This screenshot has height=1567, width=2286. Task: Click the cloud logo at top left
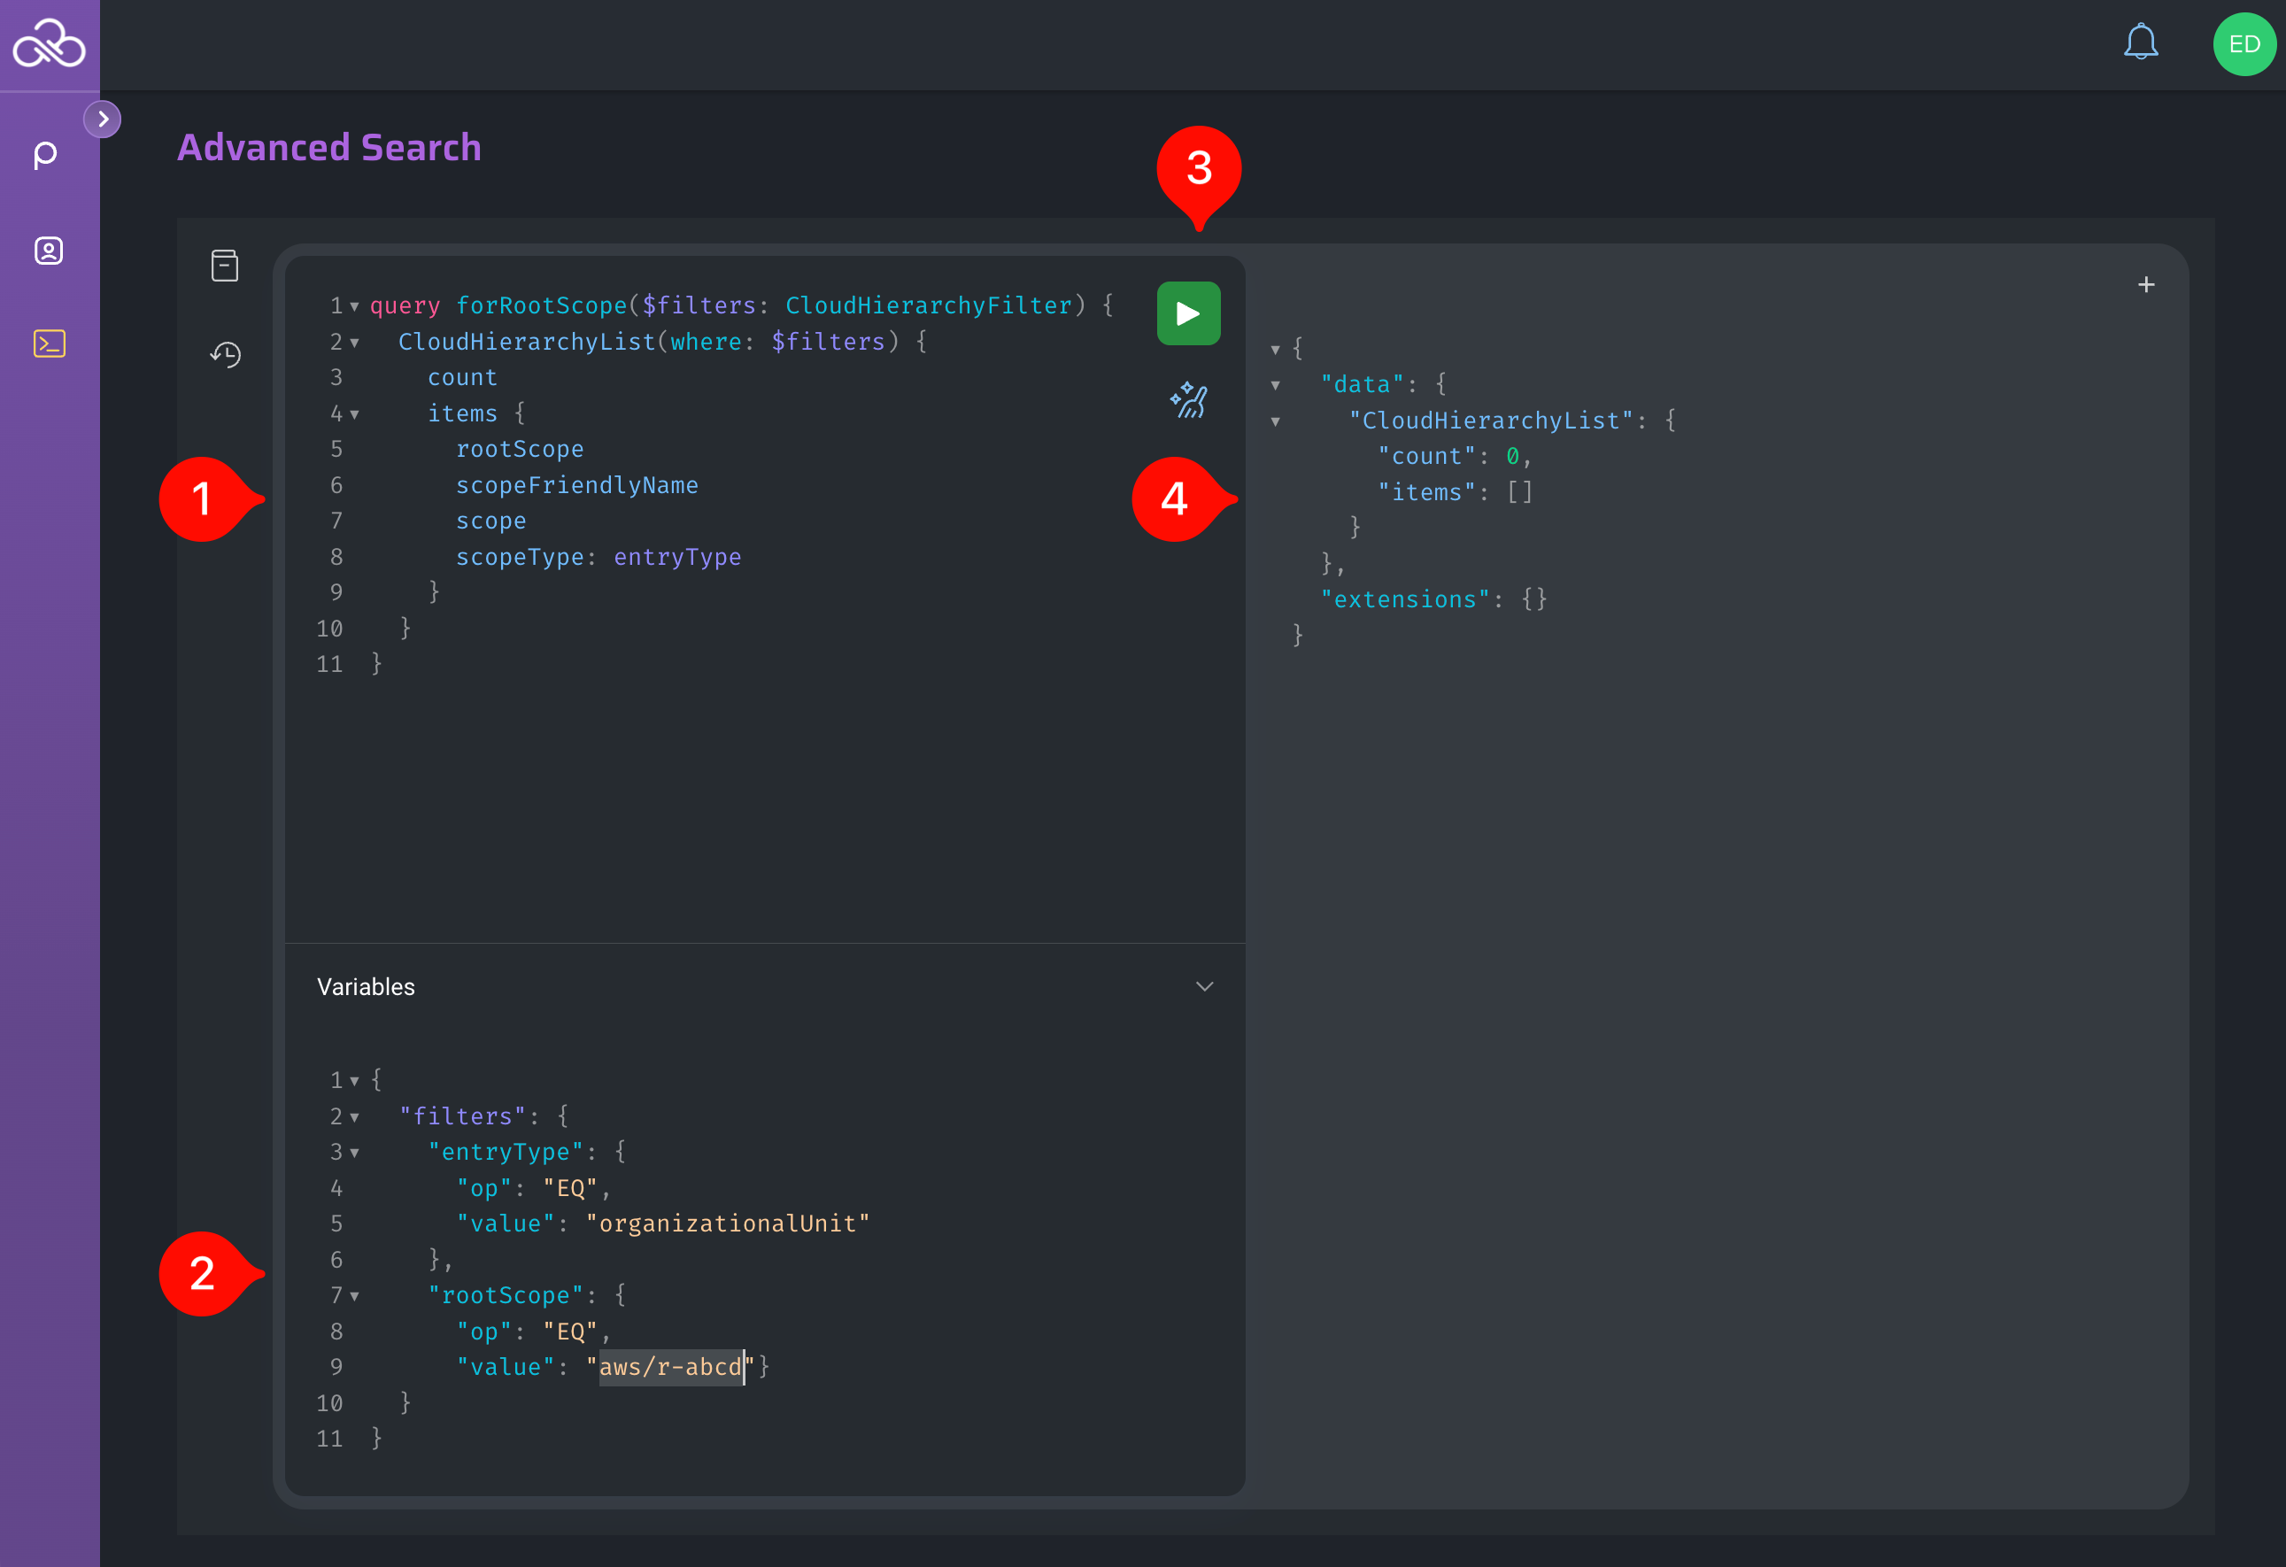coord(48,44)
